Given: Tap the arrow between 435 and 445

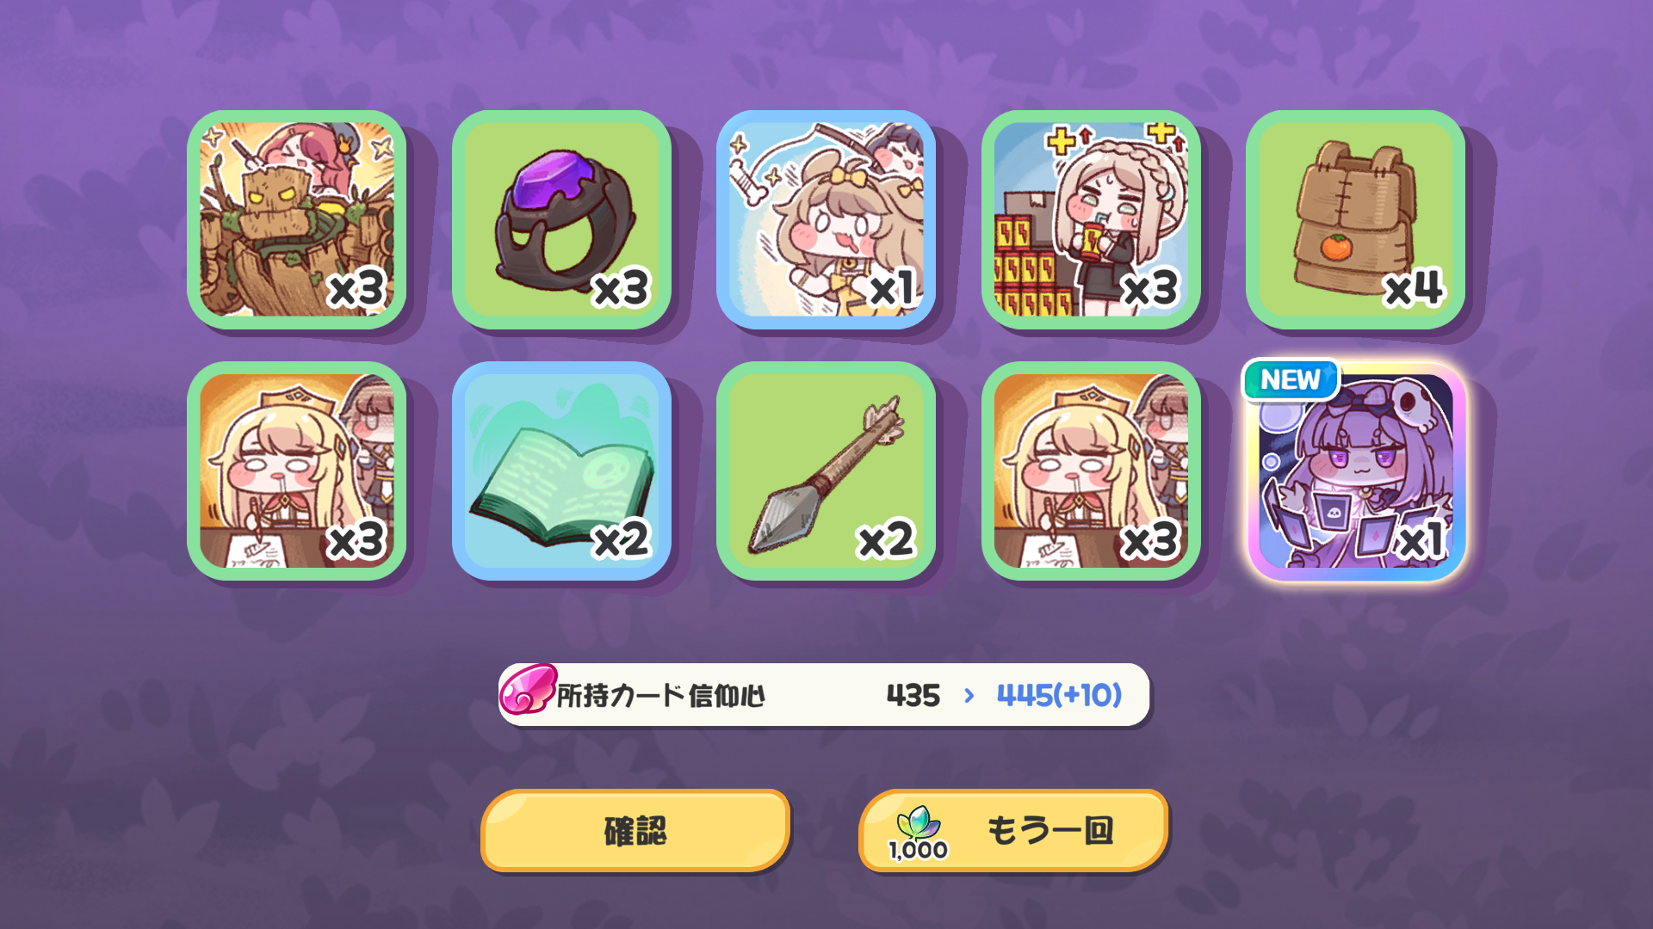Looking at the screenshot, I should click(969, 695).
